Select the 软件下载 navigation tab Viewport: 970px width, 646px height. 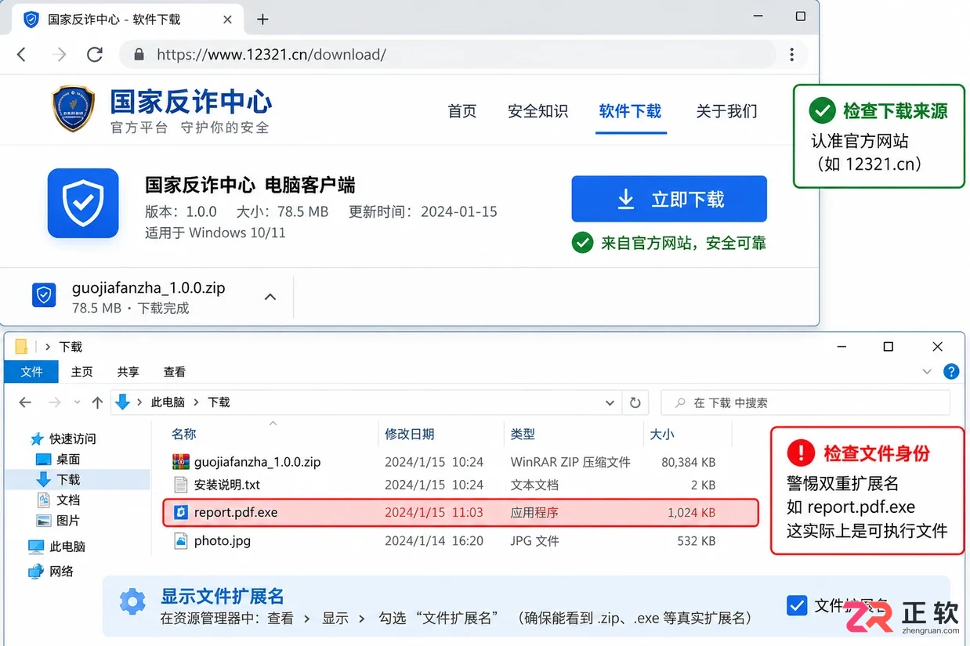coord(630,111)
